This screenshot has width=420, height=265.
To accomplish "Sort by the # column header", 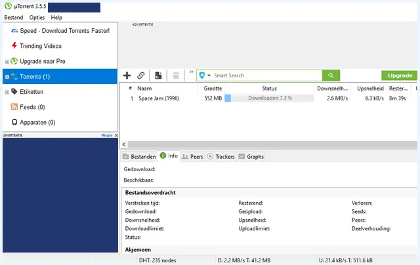I will [x=130, y=89].
